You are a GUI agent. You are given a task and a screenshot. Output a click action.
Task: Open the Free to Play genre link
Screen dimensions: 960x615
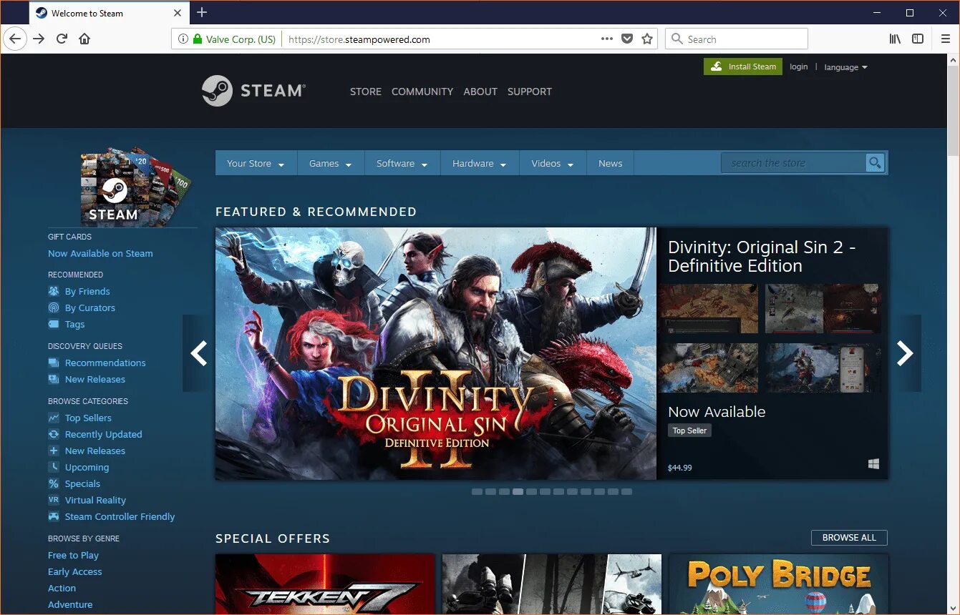(x=73, y=555)
